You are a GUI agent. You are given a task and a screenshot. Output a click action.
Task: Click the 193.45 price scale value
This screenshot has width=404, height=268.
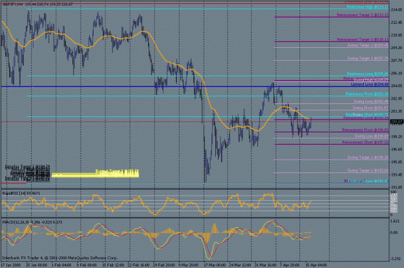coord(396,175)
